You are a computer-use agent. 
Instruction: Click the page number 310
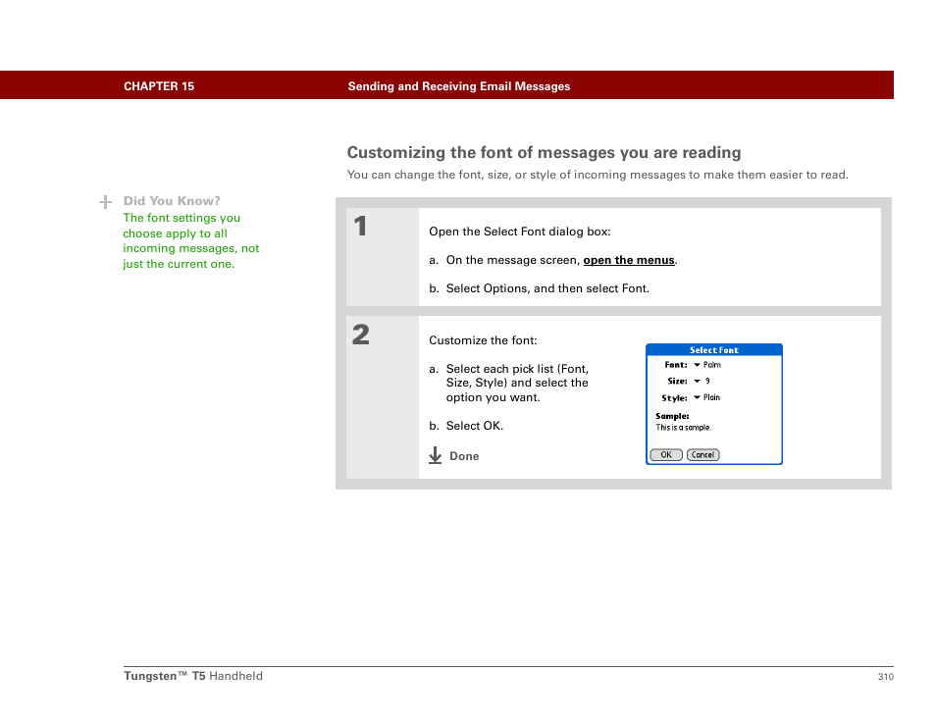(x=885, y=676)
